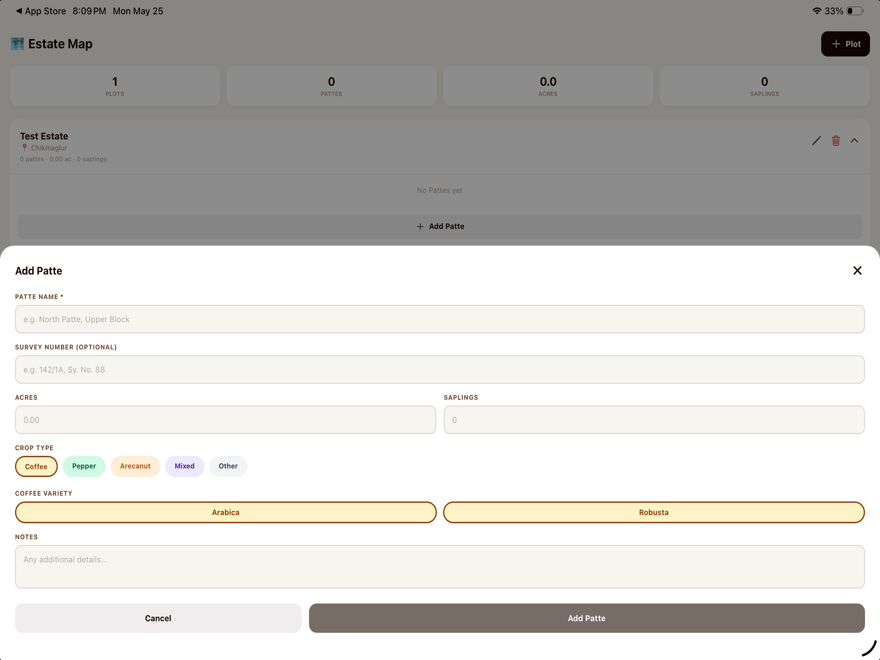Tap the Saplings total card
Viewport: 880px width, 660px height.
pyautogui.click(x=764, y=86)
